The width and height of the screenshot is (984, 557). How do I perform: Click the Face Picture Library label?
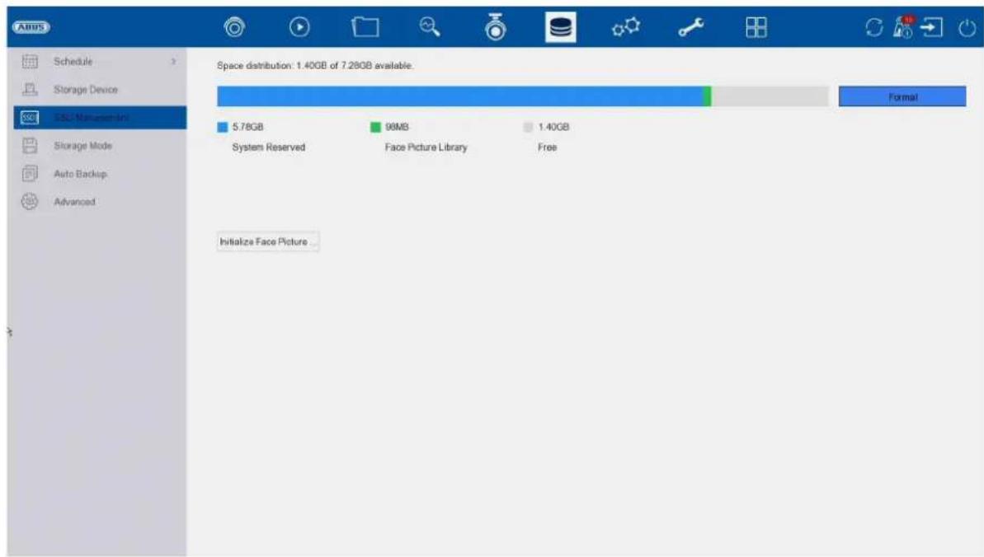click(x=426, y=147)
